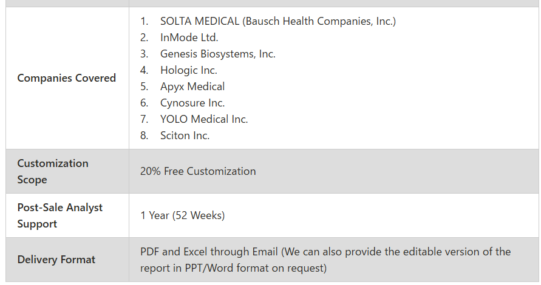Select Sciton Inc. in the list
This screenshot has width=541, height=285.
[x=185, y=136]
